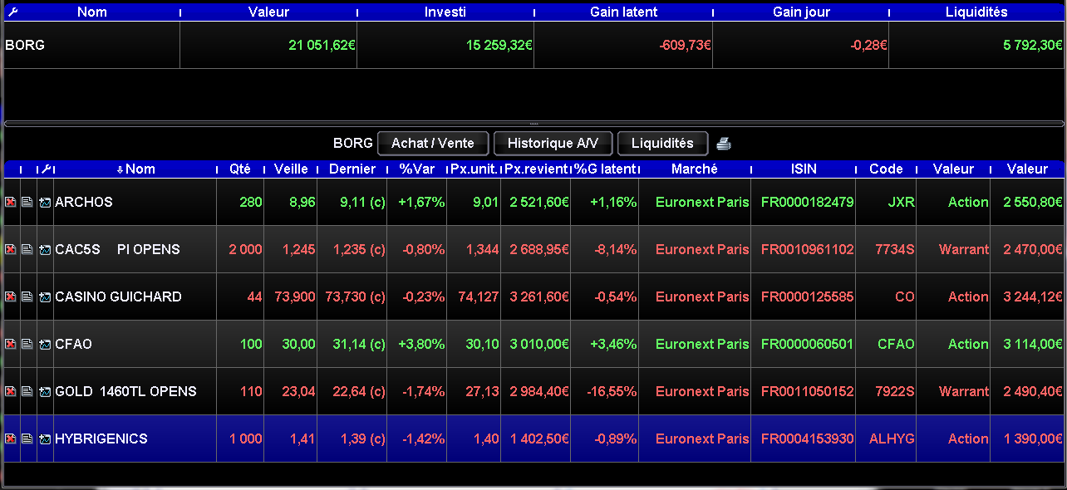Viewport: 1067px width, 490px height.
Task: Click the portfolio value 21 051,62€
Action: (x=322, y=45)
